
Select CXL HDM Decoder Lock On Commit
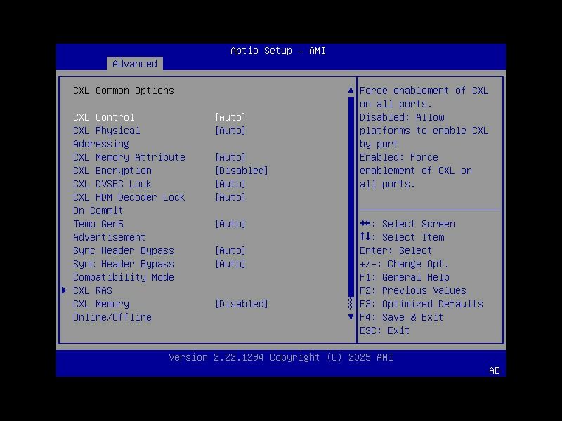point(129,203)
